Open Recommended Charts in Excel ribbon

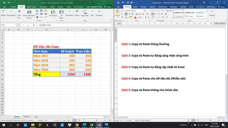tap(29, 14)
